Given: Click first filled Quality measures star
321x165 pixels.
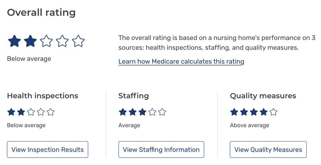Looking at the screenshot, I should click(234, 112).
